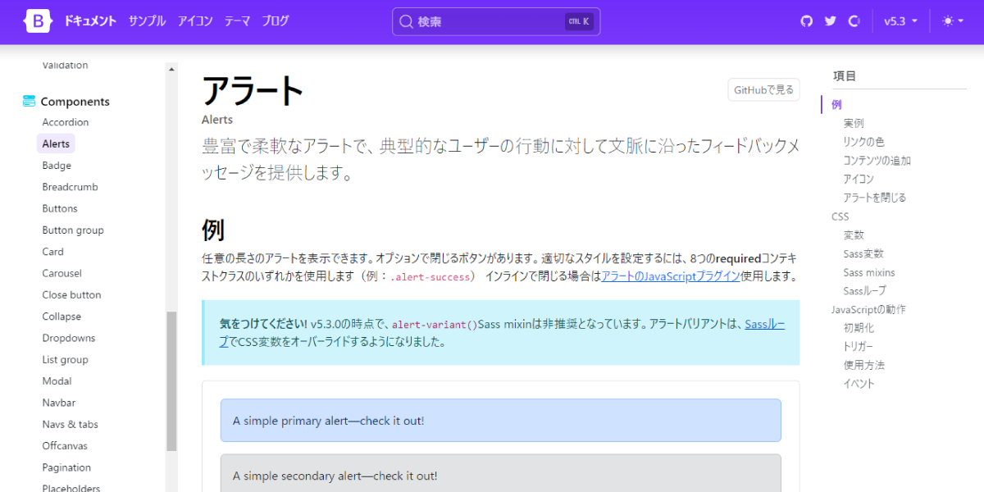Open the v5.3 version dropdown

pos(900,21)
